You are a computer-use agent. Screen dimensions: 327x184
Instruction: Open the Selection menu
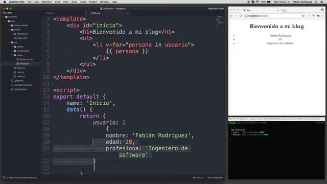(x=46, y=2)
